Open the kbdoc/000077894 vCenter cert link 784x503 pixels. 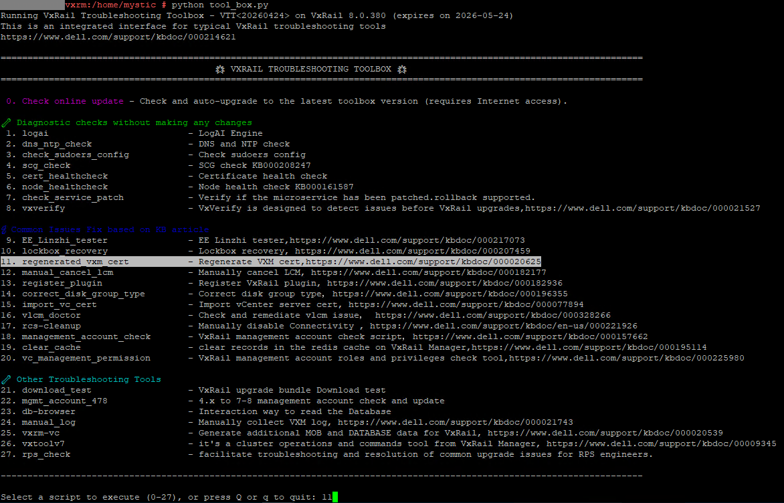(466, 304)
